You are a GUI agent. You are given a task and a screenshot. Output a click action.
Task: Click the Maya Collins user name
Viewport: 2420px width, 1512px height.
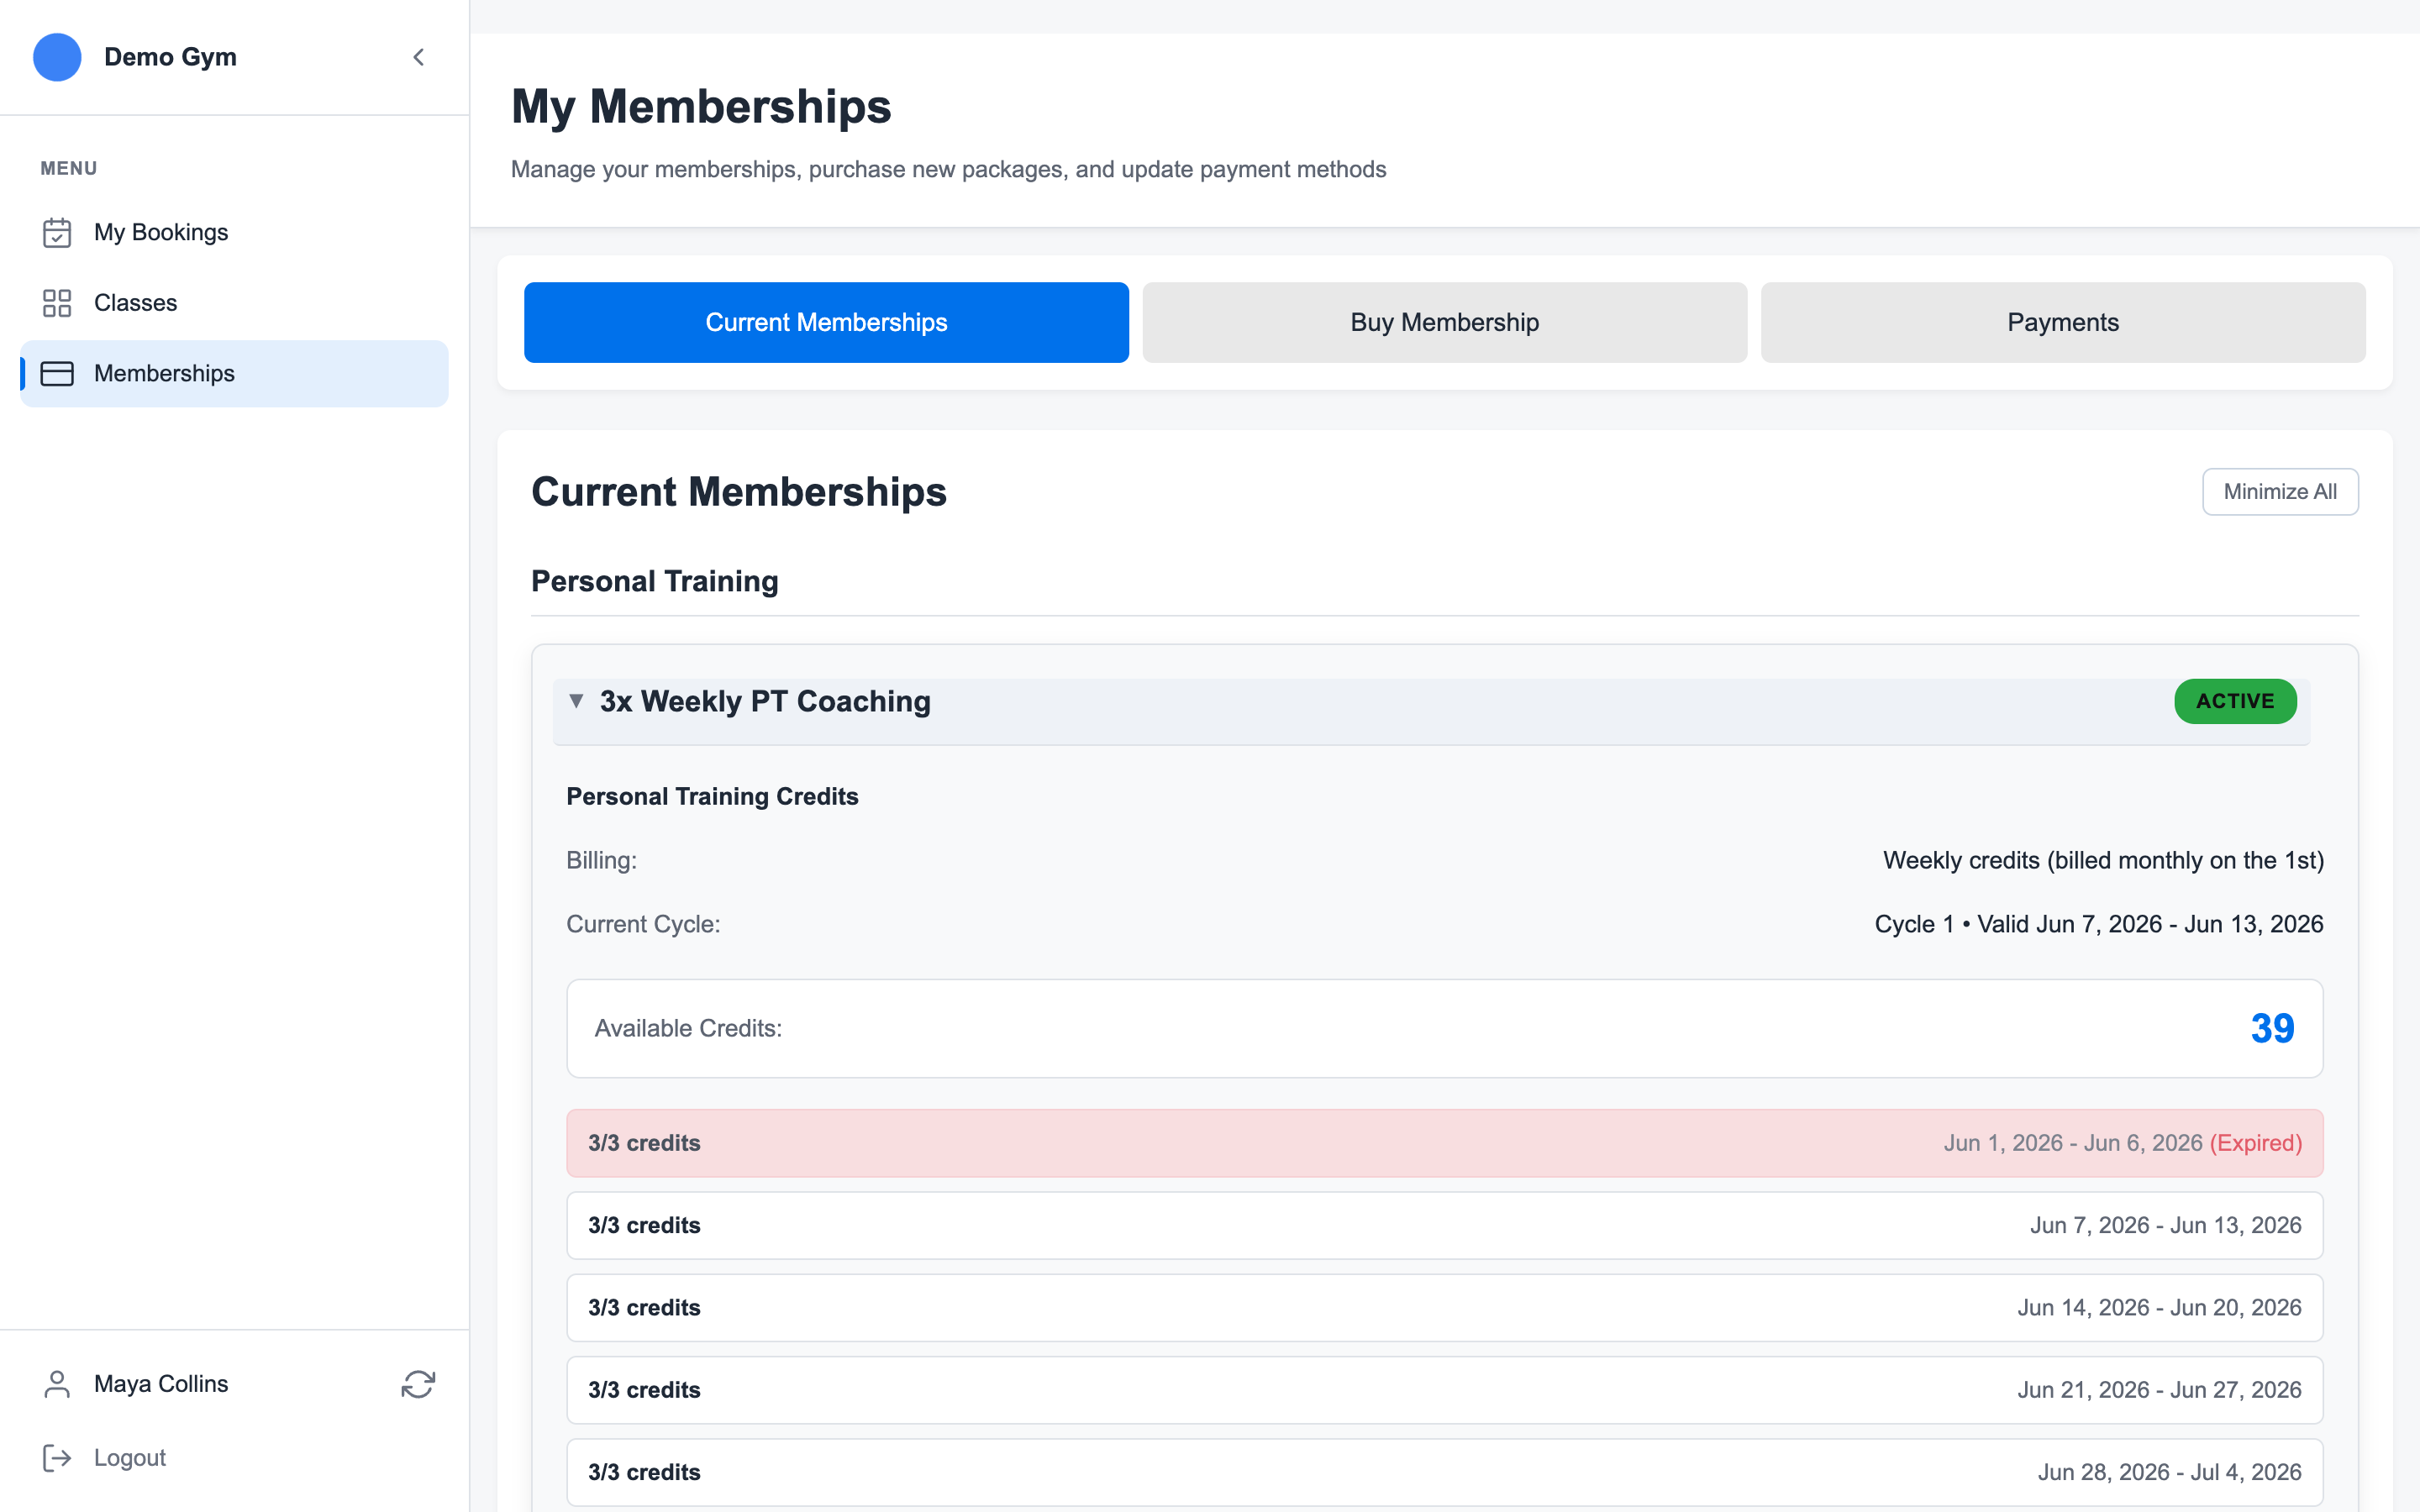[161, 1384]
